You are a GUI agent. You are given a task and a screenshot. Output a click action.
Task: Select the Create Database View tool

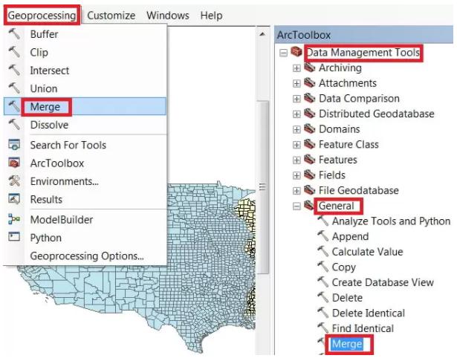tap(383, 282)
